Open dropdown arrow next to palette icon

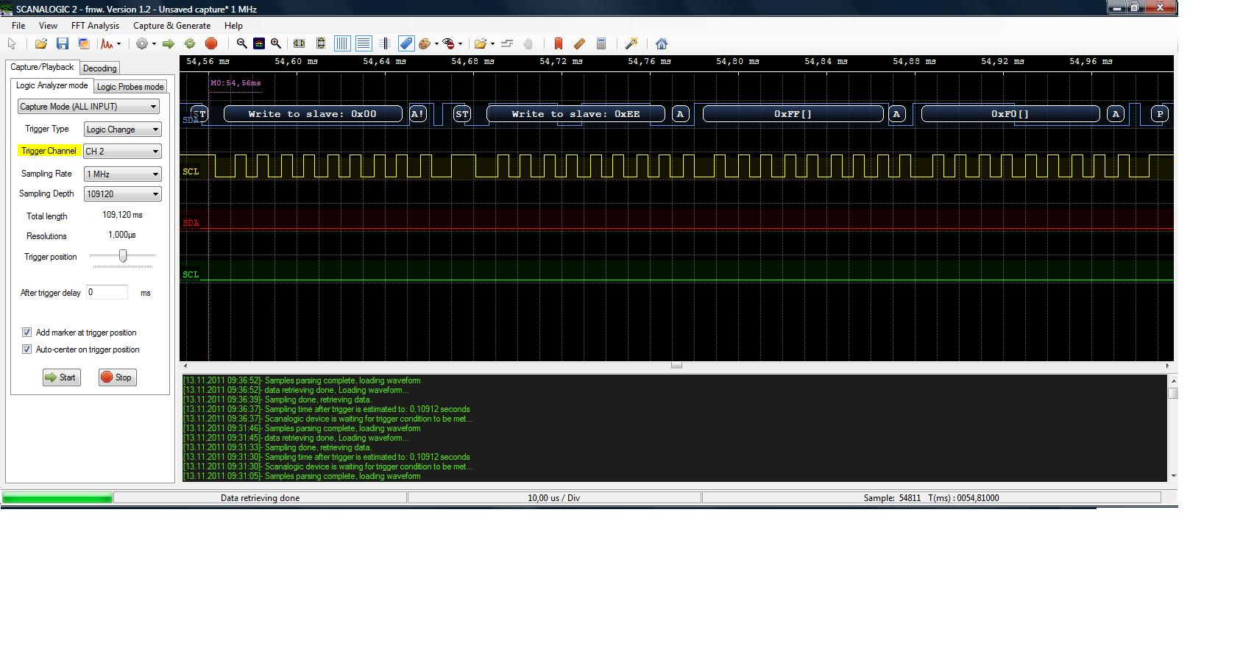point(436,44)
